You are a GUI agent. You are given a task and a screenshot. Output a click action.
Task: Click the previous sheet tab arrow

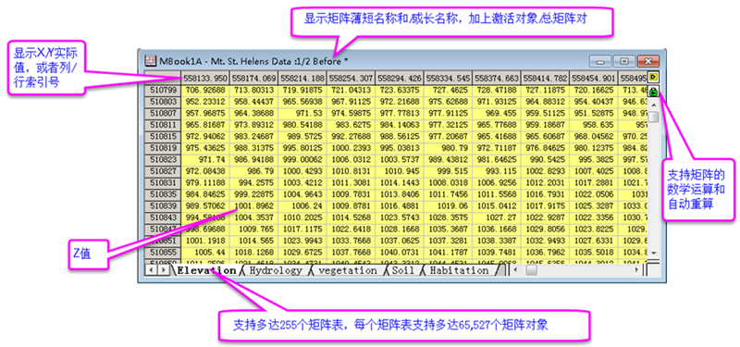coord(152,270)
